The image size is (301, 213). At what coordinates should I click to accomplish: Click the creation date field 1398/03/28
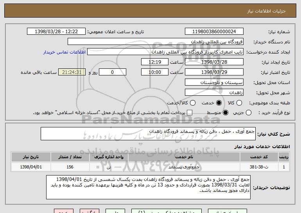[x=214, y=62]
